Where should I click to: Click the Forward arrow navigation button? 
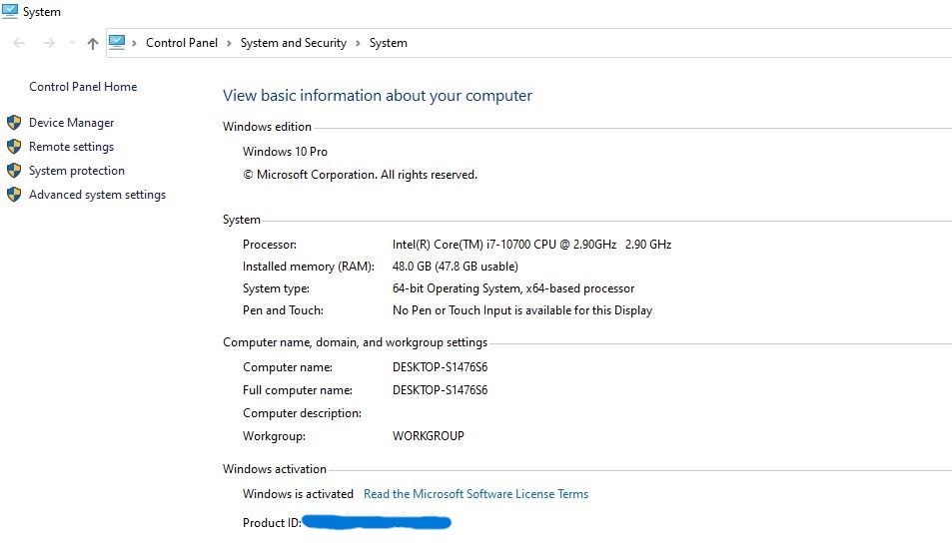coord(48,43)
